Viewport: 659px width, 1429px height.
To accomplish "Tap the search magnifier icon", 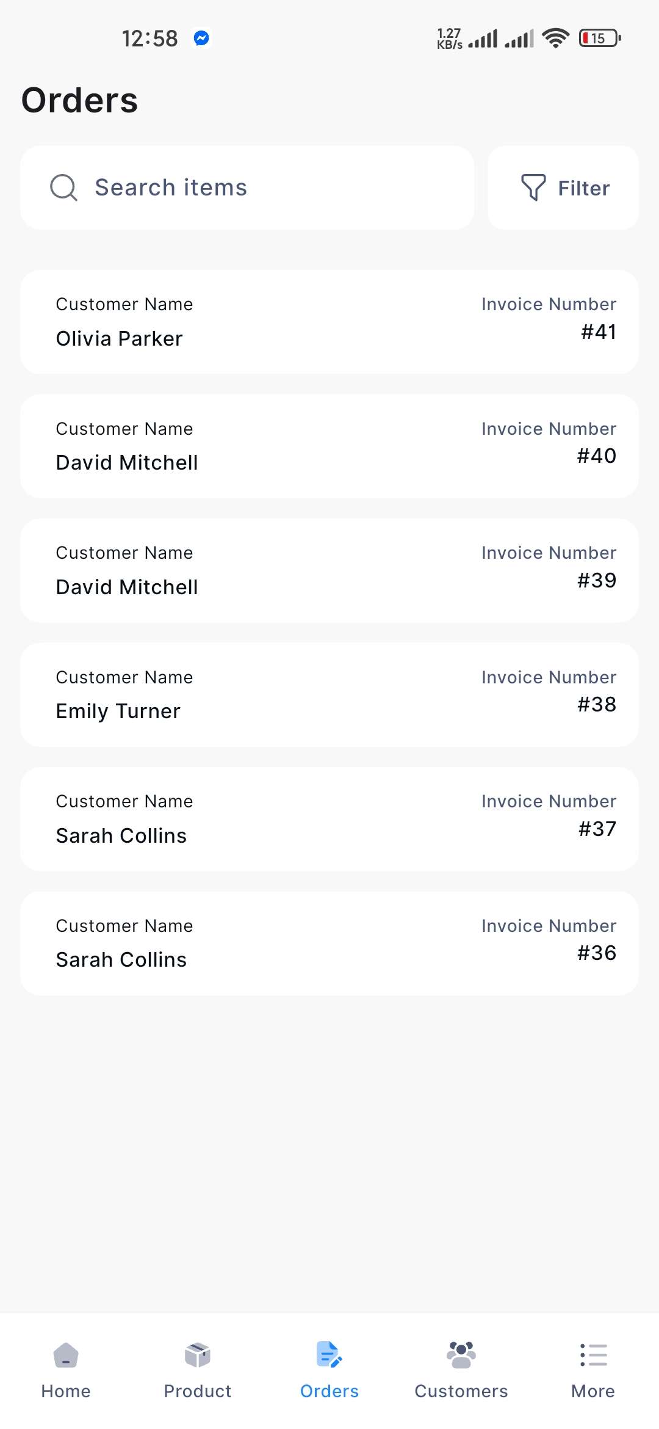I will point(63,187).
